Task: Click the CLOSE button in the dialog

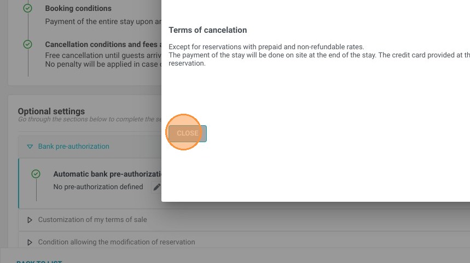Action: [187, 133]
